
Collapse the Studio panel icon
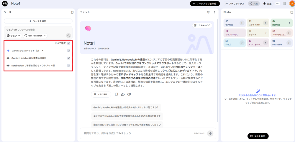coord(292,12)
